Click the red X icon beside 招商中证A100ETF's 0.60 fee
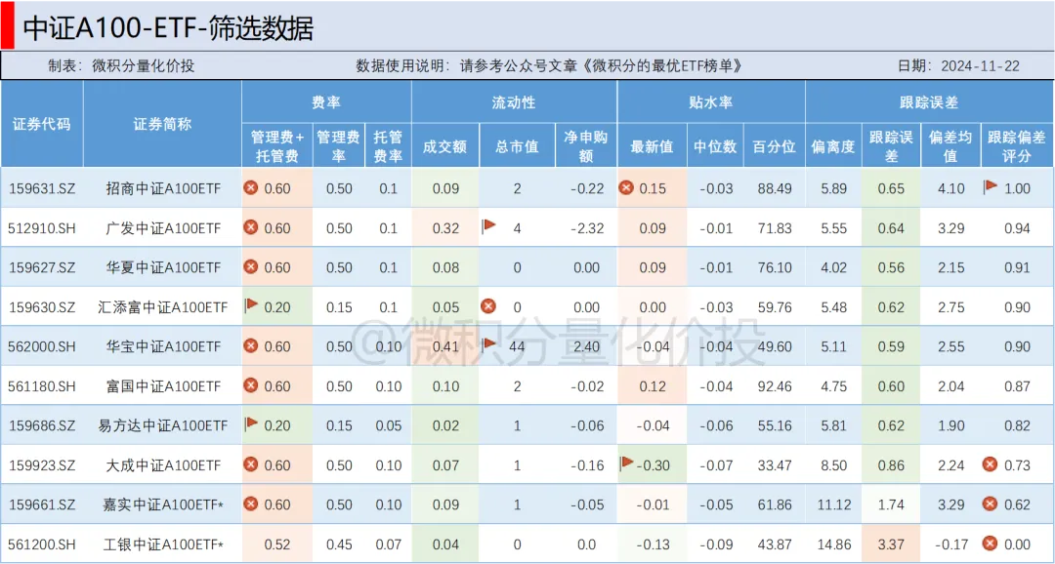This screenshot has height=564, width=1055. coord(251,188)
